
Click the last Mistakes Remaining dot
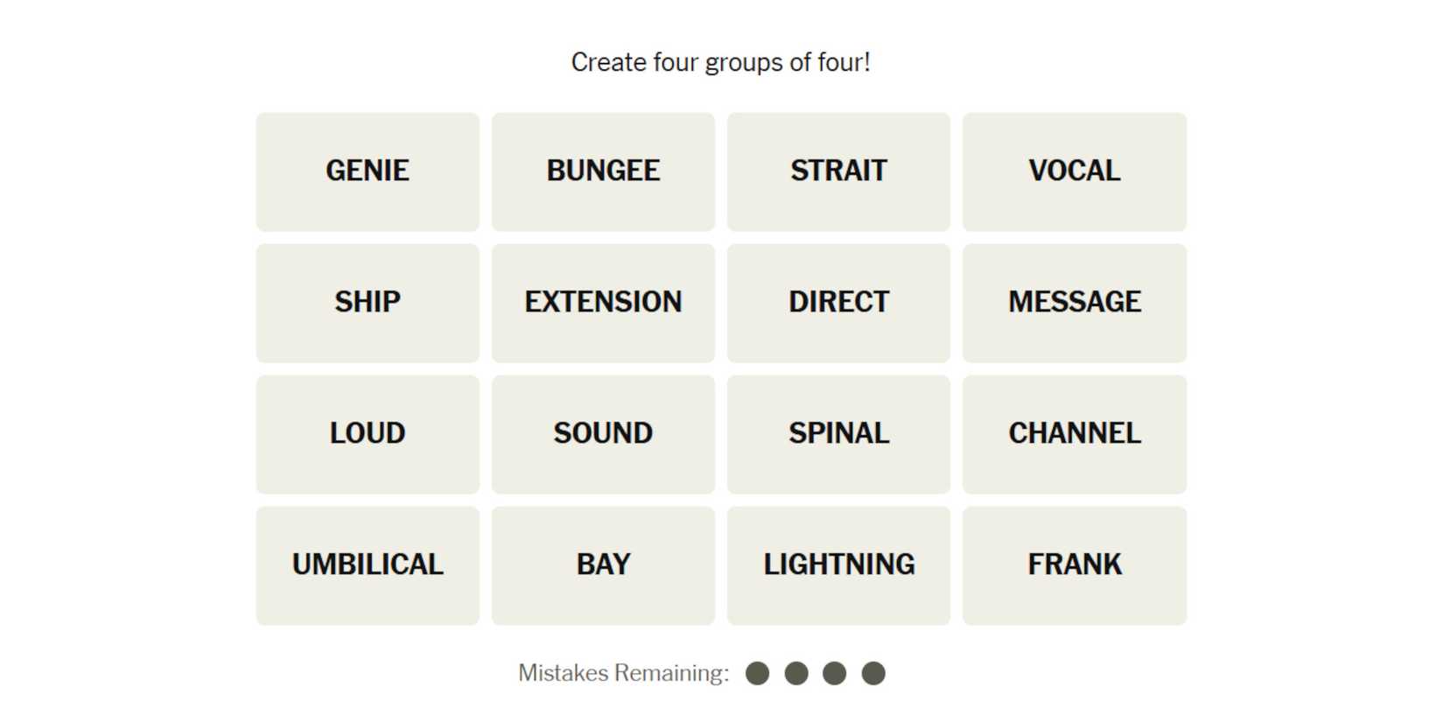pos(873,673)
